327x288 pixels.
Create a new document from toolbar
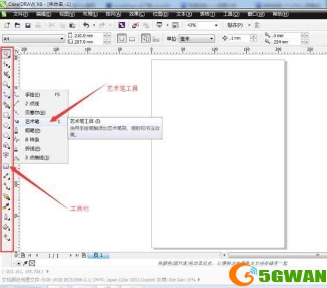7,25
